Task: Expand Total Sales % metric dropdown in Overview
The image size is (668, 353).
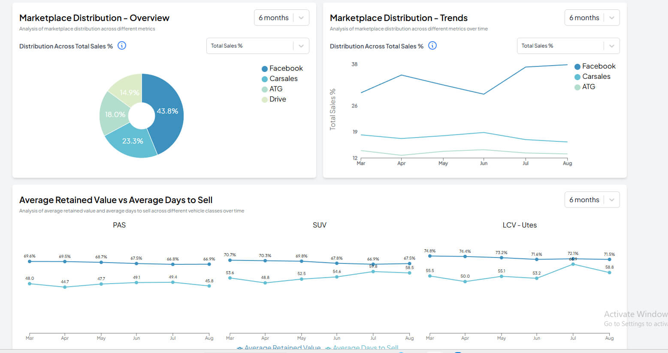Action: [x=258, y=46]
